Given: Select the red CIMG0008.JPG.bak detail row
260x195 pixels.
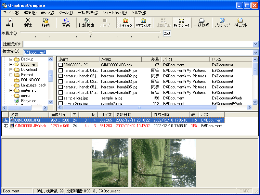Looking at the screenshot, I should [113, 126].
